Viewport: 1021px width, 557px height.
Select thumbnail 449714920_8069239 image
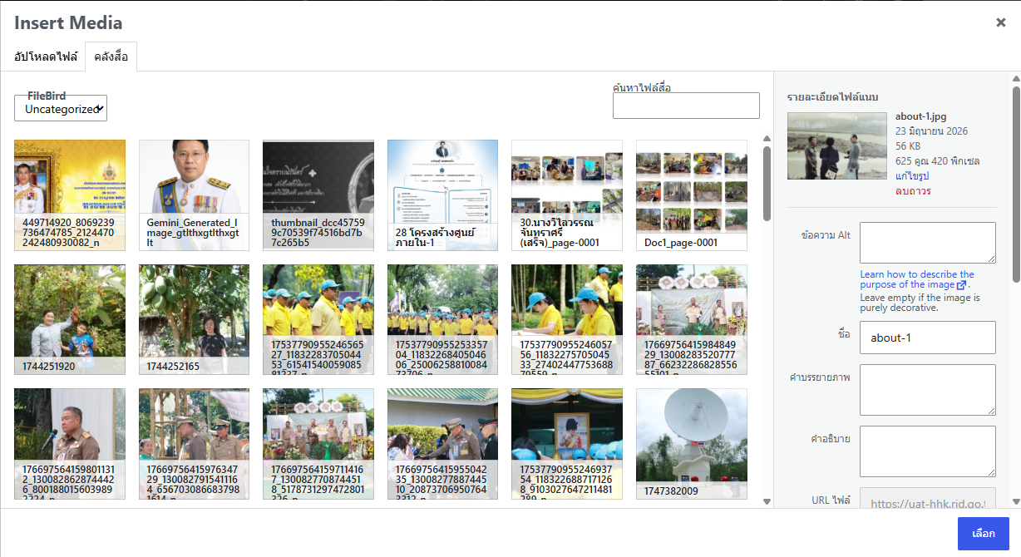[x=70, y=195]
